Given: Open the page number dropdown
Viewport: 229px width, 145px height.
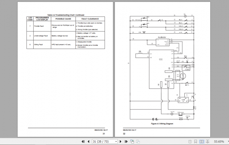Looking at the screenshot, I should 116,142.
